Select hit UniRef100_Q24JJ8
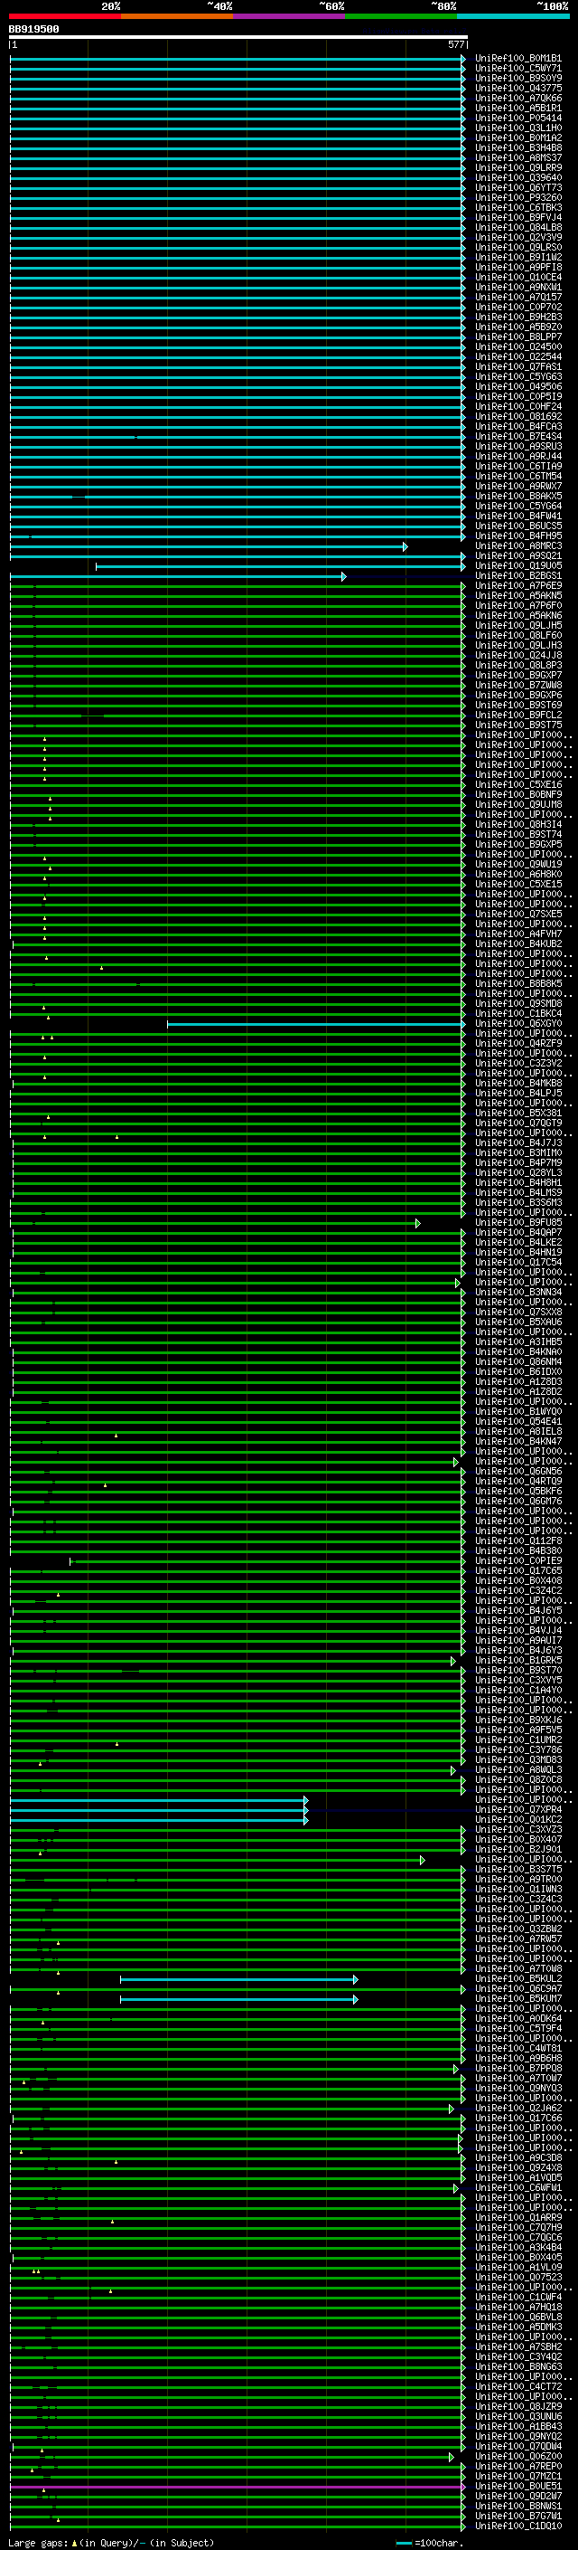 (518, 655)
